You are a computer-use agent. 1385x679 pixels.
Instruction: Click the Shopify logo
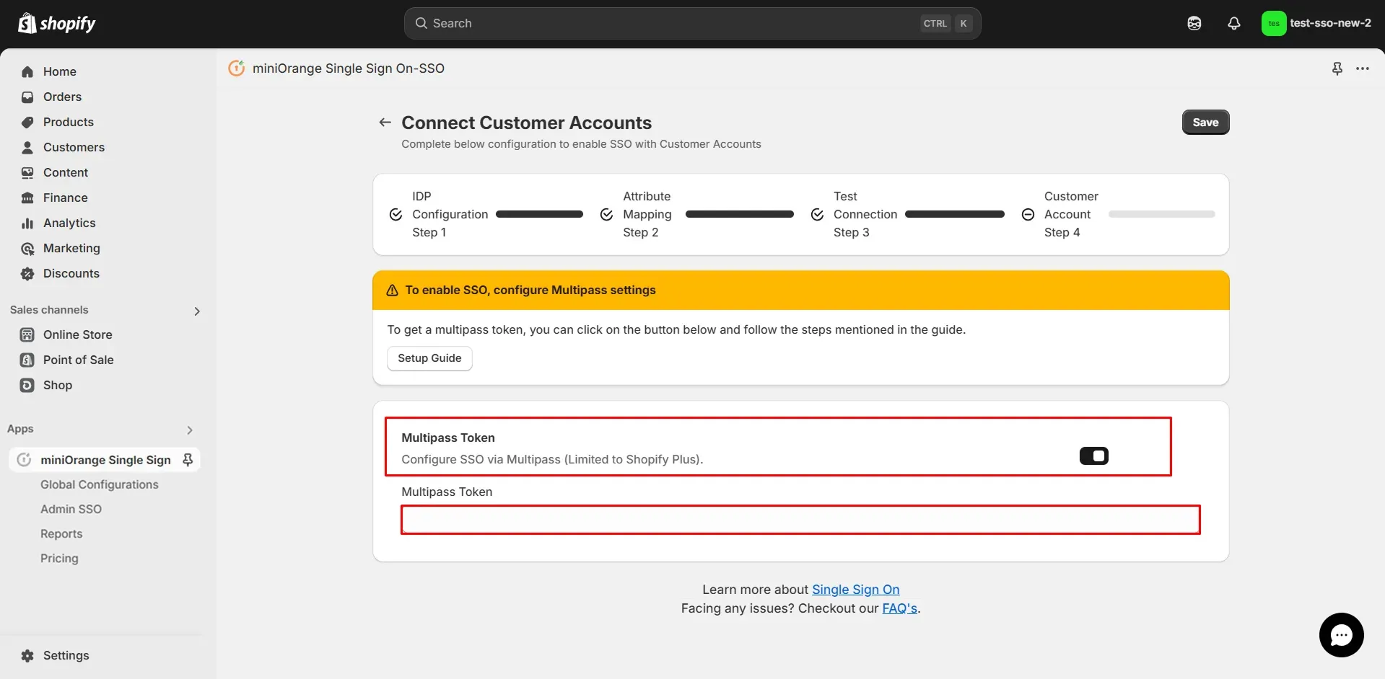57,23
